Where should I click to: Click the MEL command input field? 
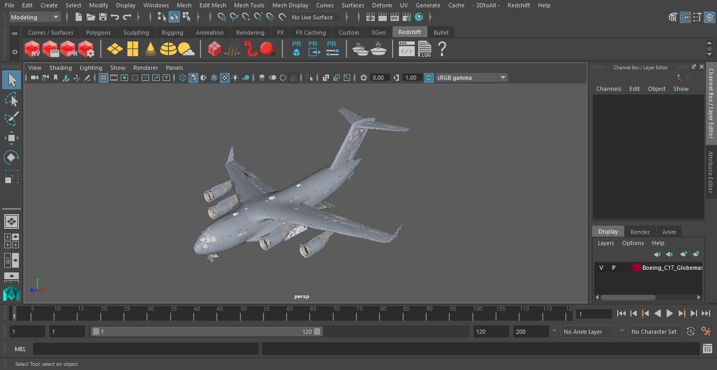point(145,348)
